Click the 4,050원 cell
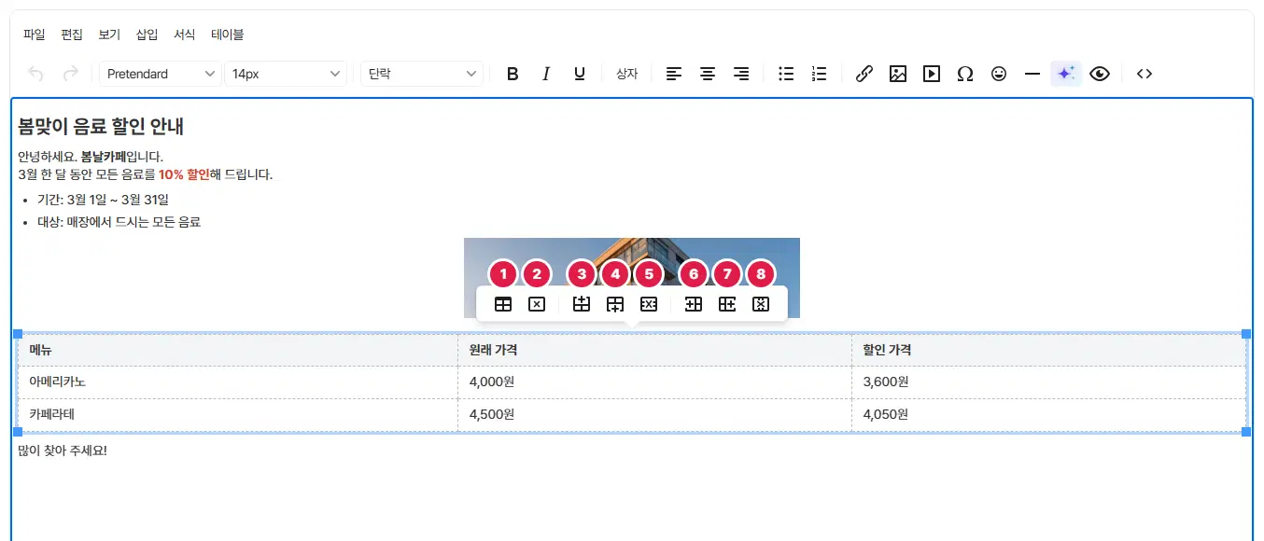1264x541 pixels. coord(1048,414)
